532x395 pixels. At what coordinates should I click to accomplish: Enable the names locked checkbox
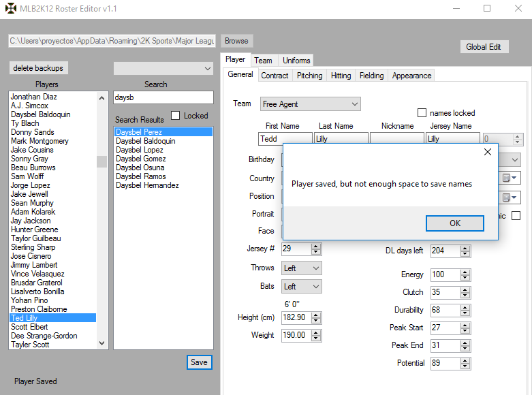[422, 112]
